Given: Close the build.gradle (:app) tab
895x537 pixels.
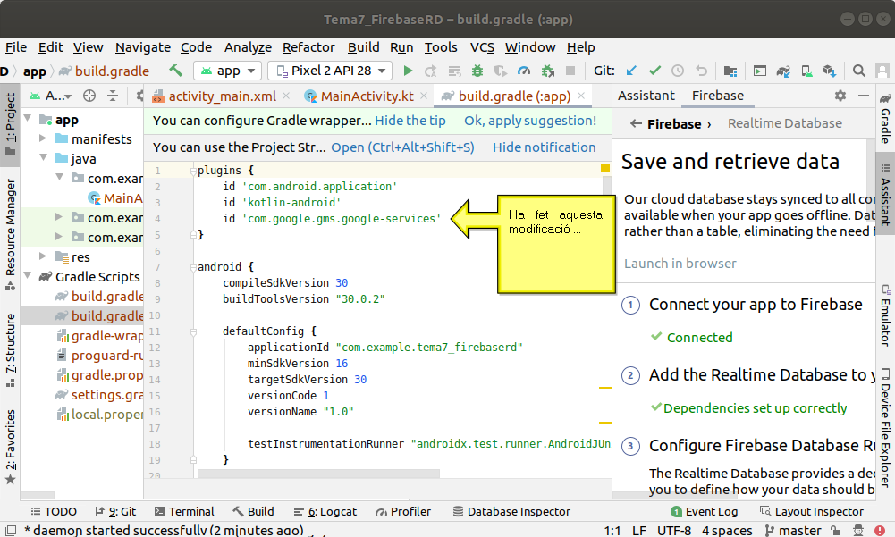Looking at the screenshot, I should point(581,96).
